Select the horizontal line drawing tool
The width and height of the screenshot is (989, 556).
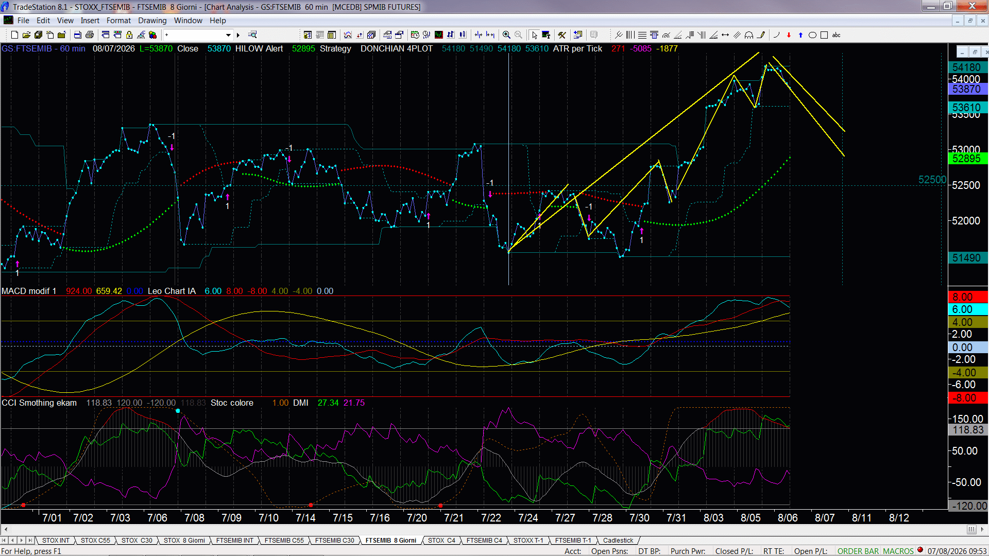click(x=725, y=35)
